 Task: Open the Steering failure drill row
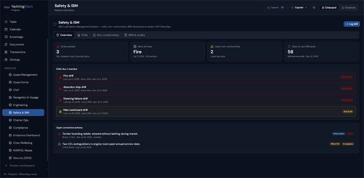point(206,100)
